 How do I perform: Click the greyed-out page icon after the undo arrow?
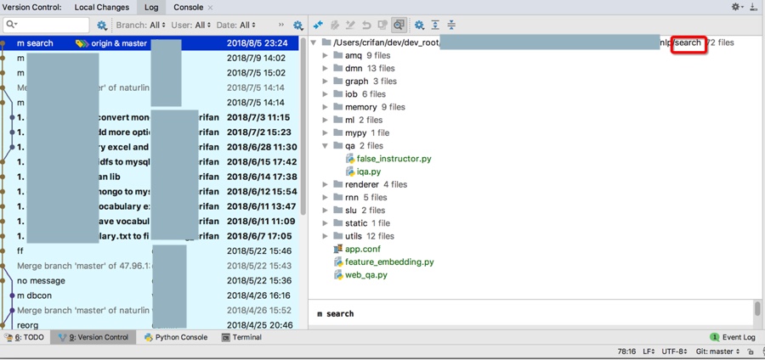[382, 25]
